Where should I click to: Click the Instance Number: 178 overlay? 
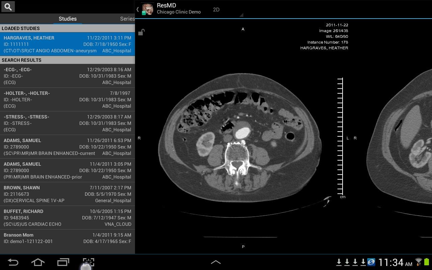coord(328,42)
